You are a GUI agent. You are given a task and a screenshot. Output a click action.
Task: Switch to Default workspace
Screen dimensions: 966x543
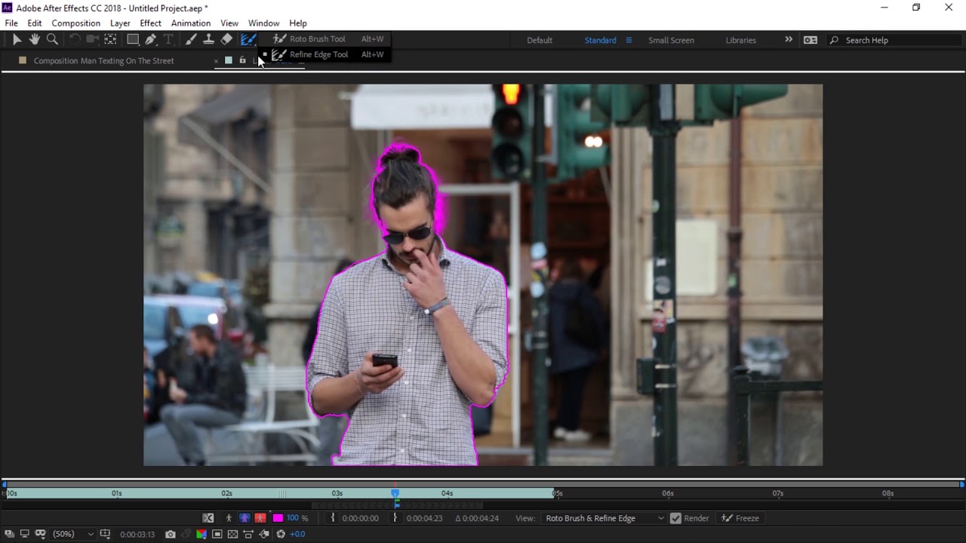click(540, 40)
